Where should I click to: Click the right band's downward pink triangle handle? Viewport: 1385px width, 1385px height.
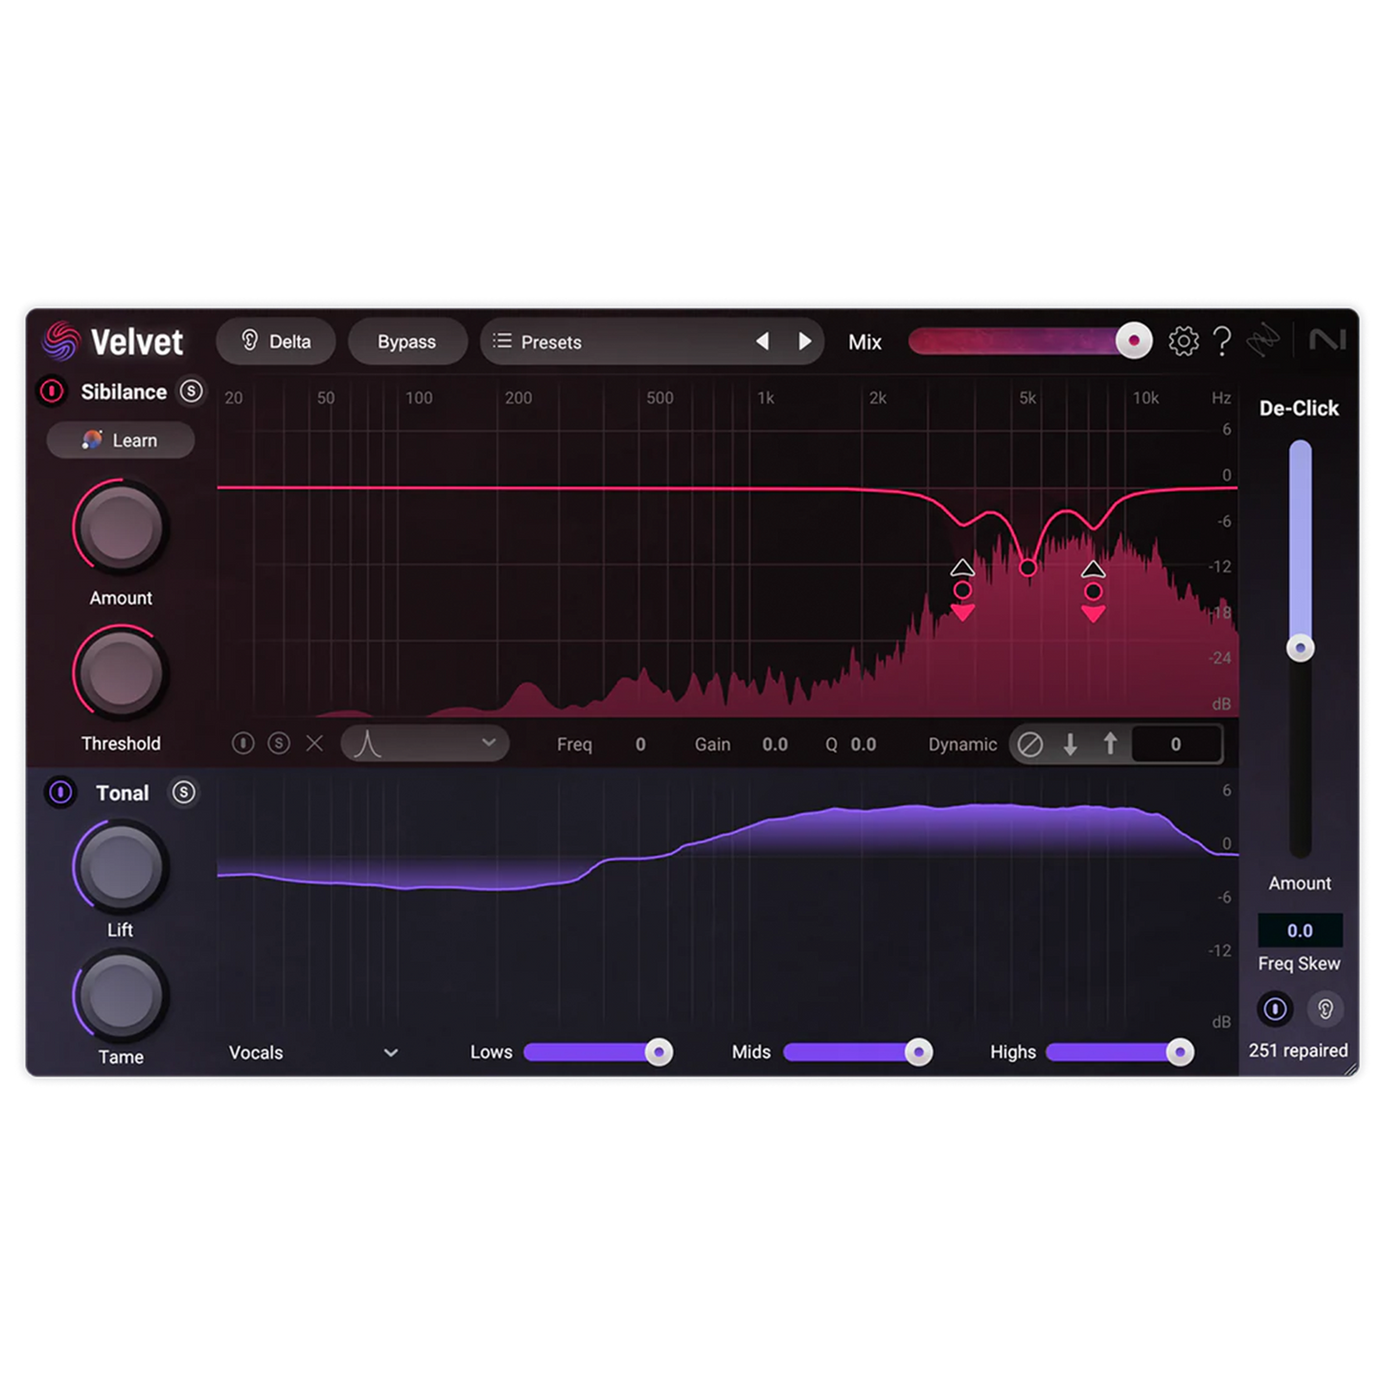[x=1093, y=614]
